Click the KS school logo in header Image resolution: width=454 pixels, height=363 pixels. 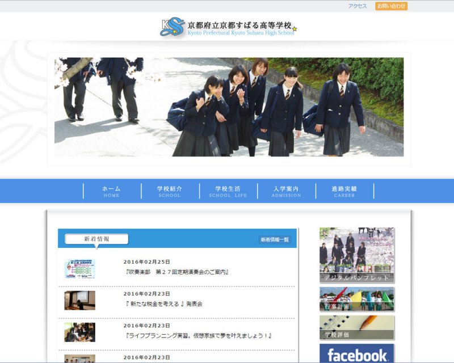pos(172,27)
